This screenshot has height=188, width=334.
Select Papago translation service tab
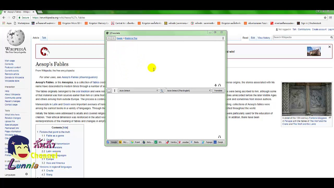point(207,142)
